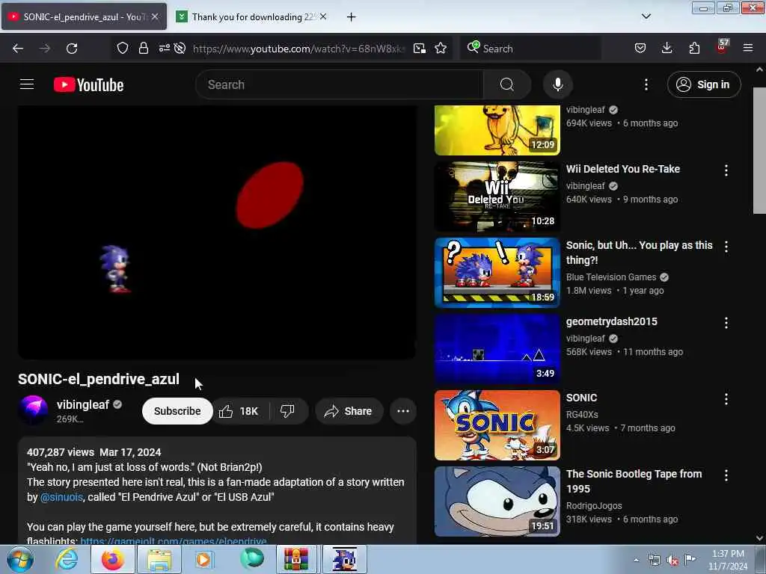
Task: Click the autoplay blocked icon in the address bar
Action: coord(180,49)
